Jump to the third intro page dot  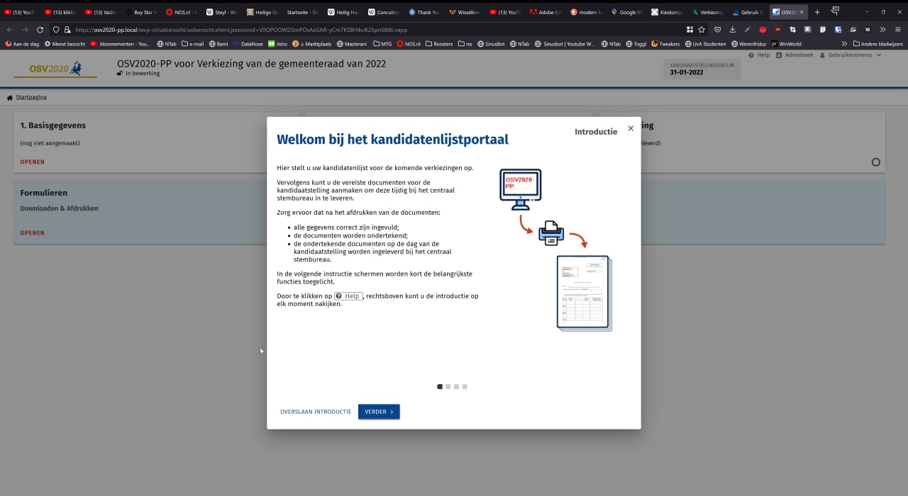(x=457, y=387)
